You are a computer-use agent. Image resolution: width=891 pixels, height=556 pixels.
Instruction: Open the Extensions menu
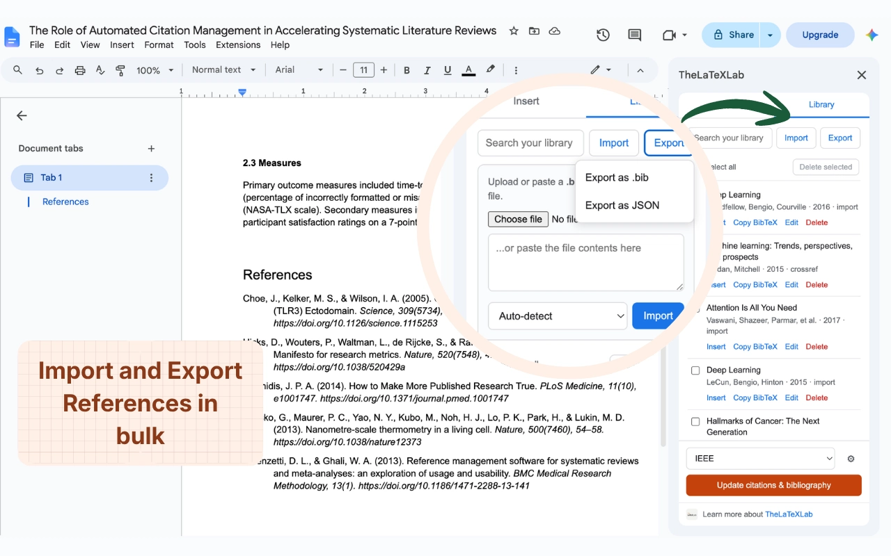[238, 45]
